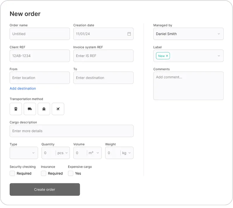233x208 pixels.
Task: Select the train transportation method
Action: (16, 109)
